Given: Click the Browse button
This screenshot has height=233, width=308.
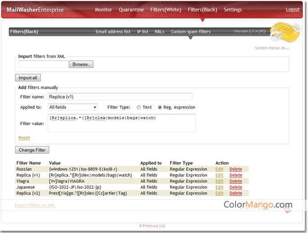Looking at the screenshot, I should [81, 64].
